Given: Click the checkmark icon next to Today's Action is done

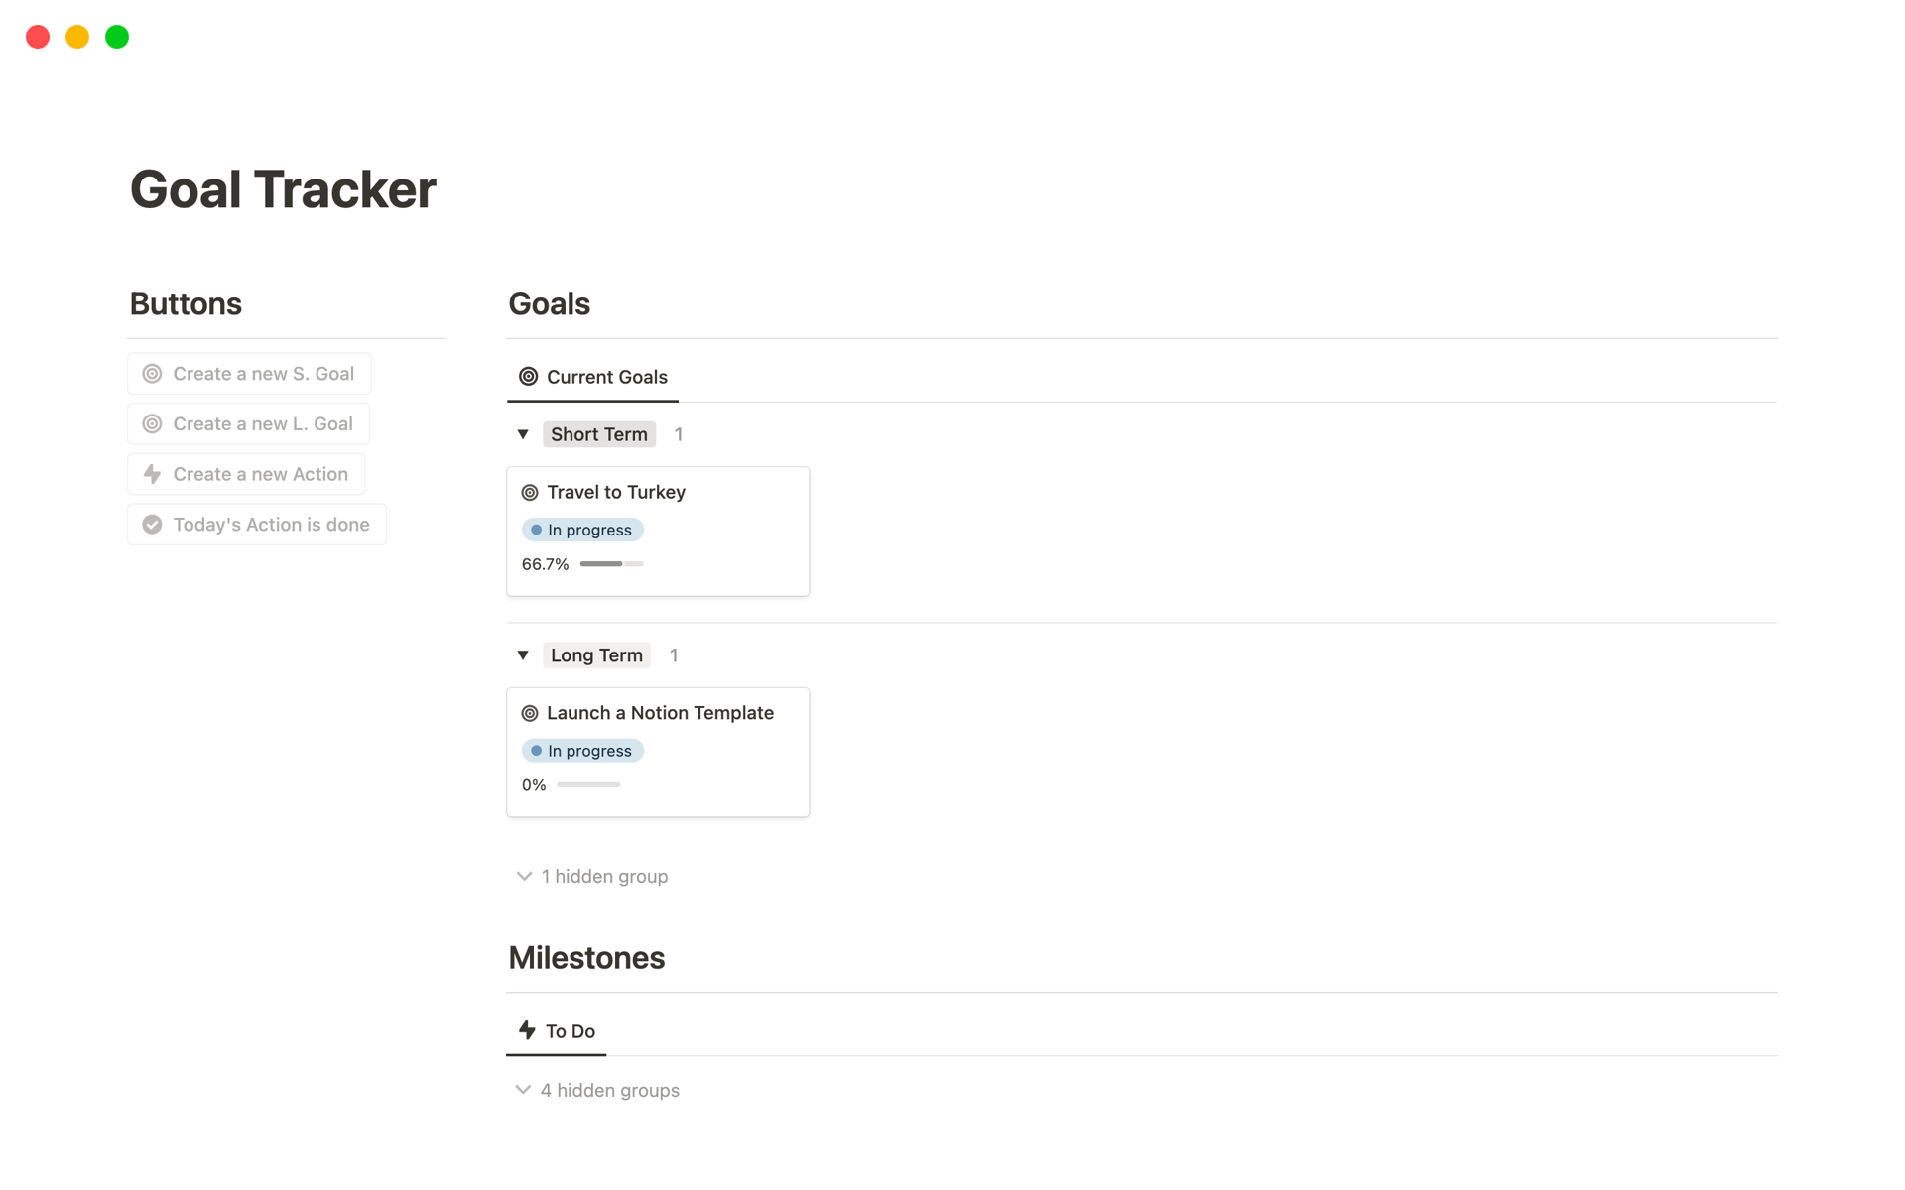Looking at the screenshot, I should (x=152, y=524).
